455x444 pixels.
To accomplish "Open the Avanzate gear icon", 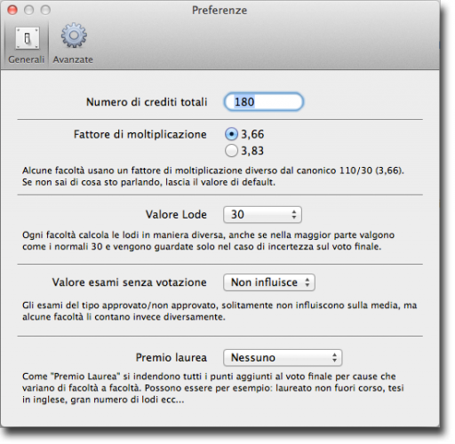I will 74,36.
